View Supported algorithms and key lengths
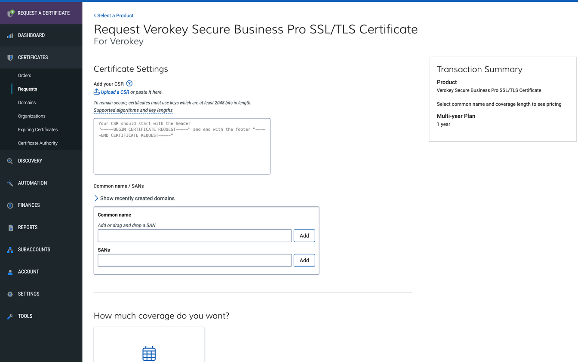578x362 pixels. pos(133,110)
